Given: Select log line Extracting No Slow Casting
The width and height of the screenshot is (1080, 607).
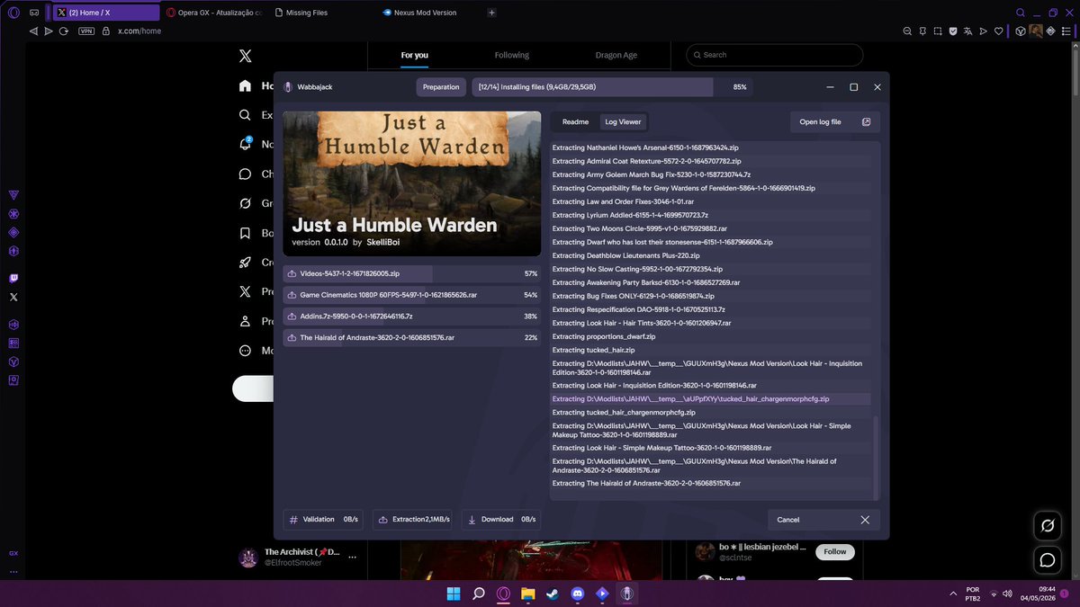Looking at the screenshot, I should 637,269.
